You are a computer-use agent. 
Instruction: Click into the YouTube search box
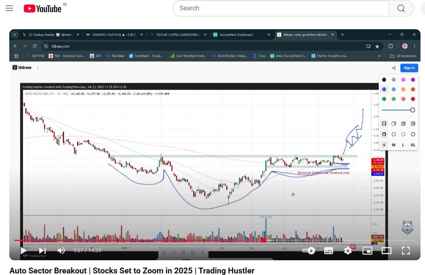click(x=280, y=8)
